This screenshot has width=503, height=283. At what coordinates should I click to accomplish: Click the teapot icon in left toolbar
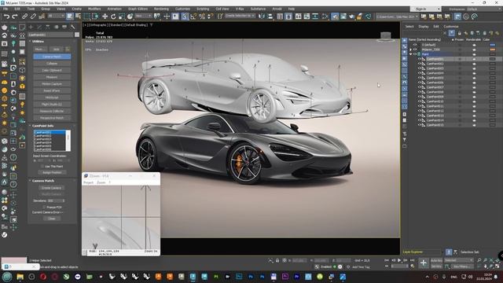[5, 28]
